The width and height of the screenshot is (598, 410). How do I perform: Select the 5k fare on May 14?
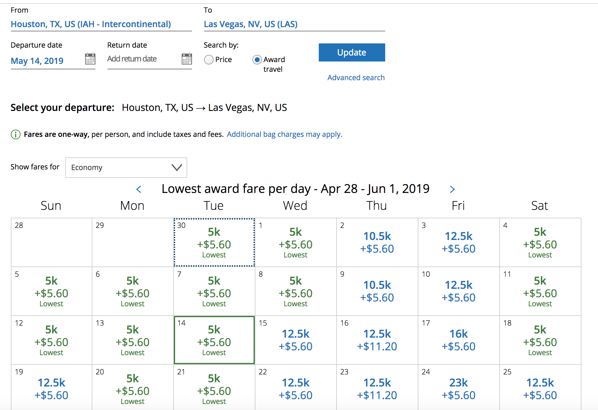tap(214, 340)
